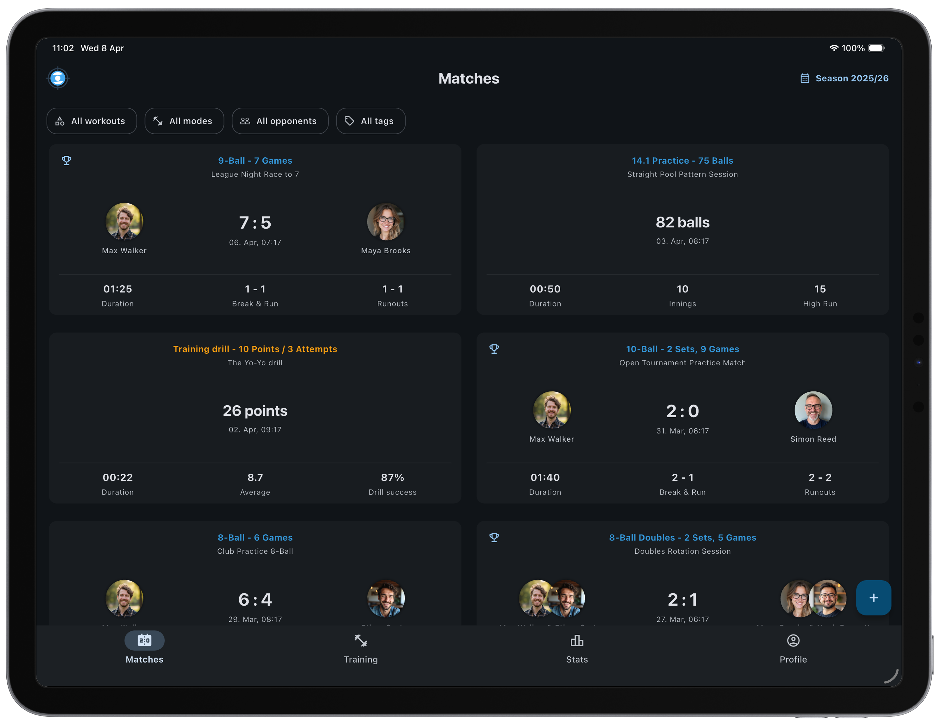Open the 14.1 Practice - 75 Balls card
938x725 pixels.
tap(682, 161)
